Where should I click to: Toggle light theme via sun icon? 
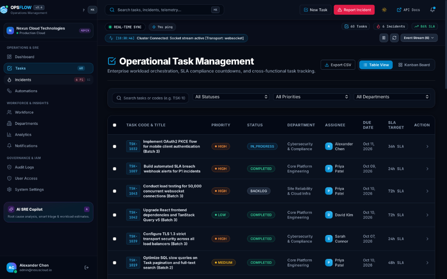(x=384, y=10)
